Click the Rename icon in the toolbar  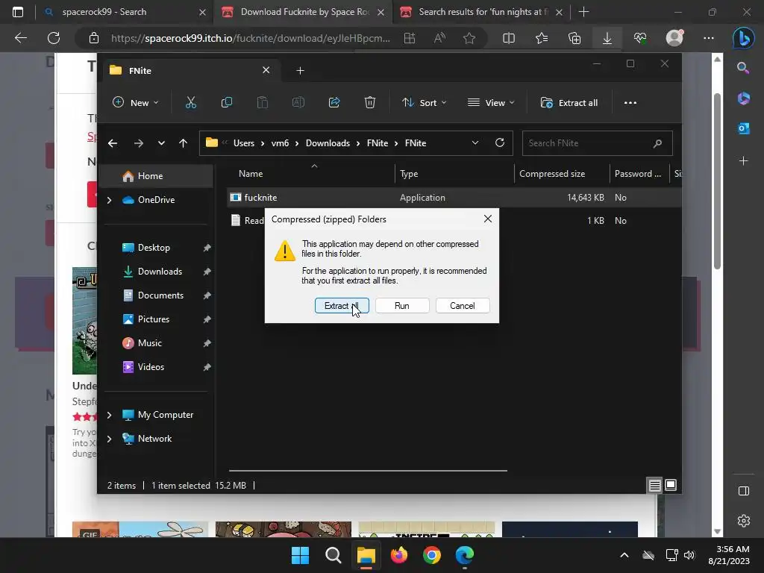[x=298, y=103]
